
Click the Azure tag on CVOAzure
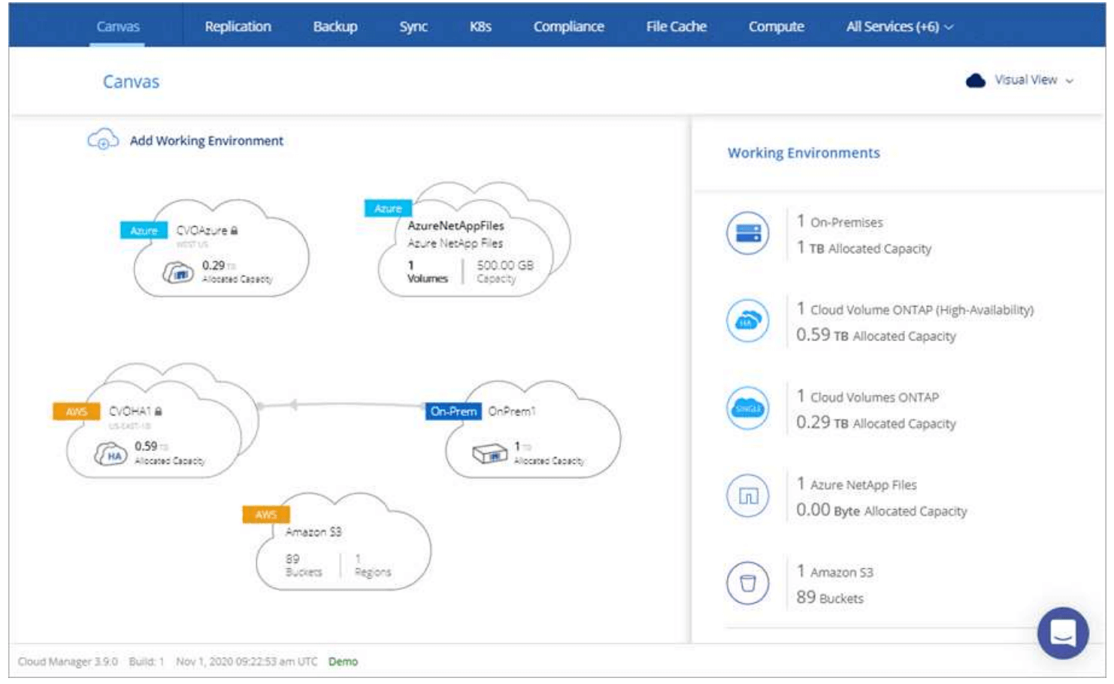[144, 231]
